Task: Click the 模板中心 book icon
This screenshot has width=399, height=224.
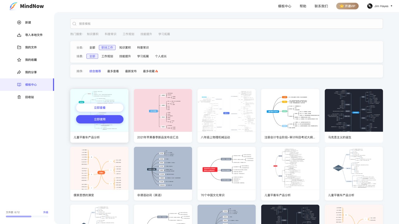Action: tap(19, 85)
